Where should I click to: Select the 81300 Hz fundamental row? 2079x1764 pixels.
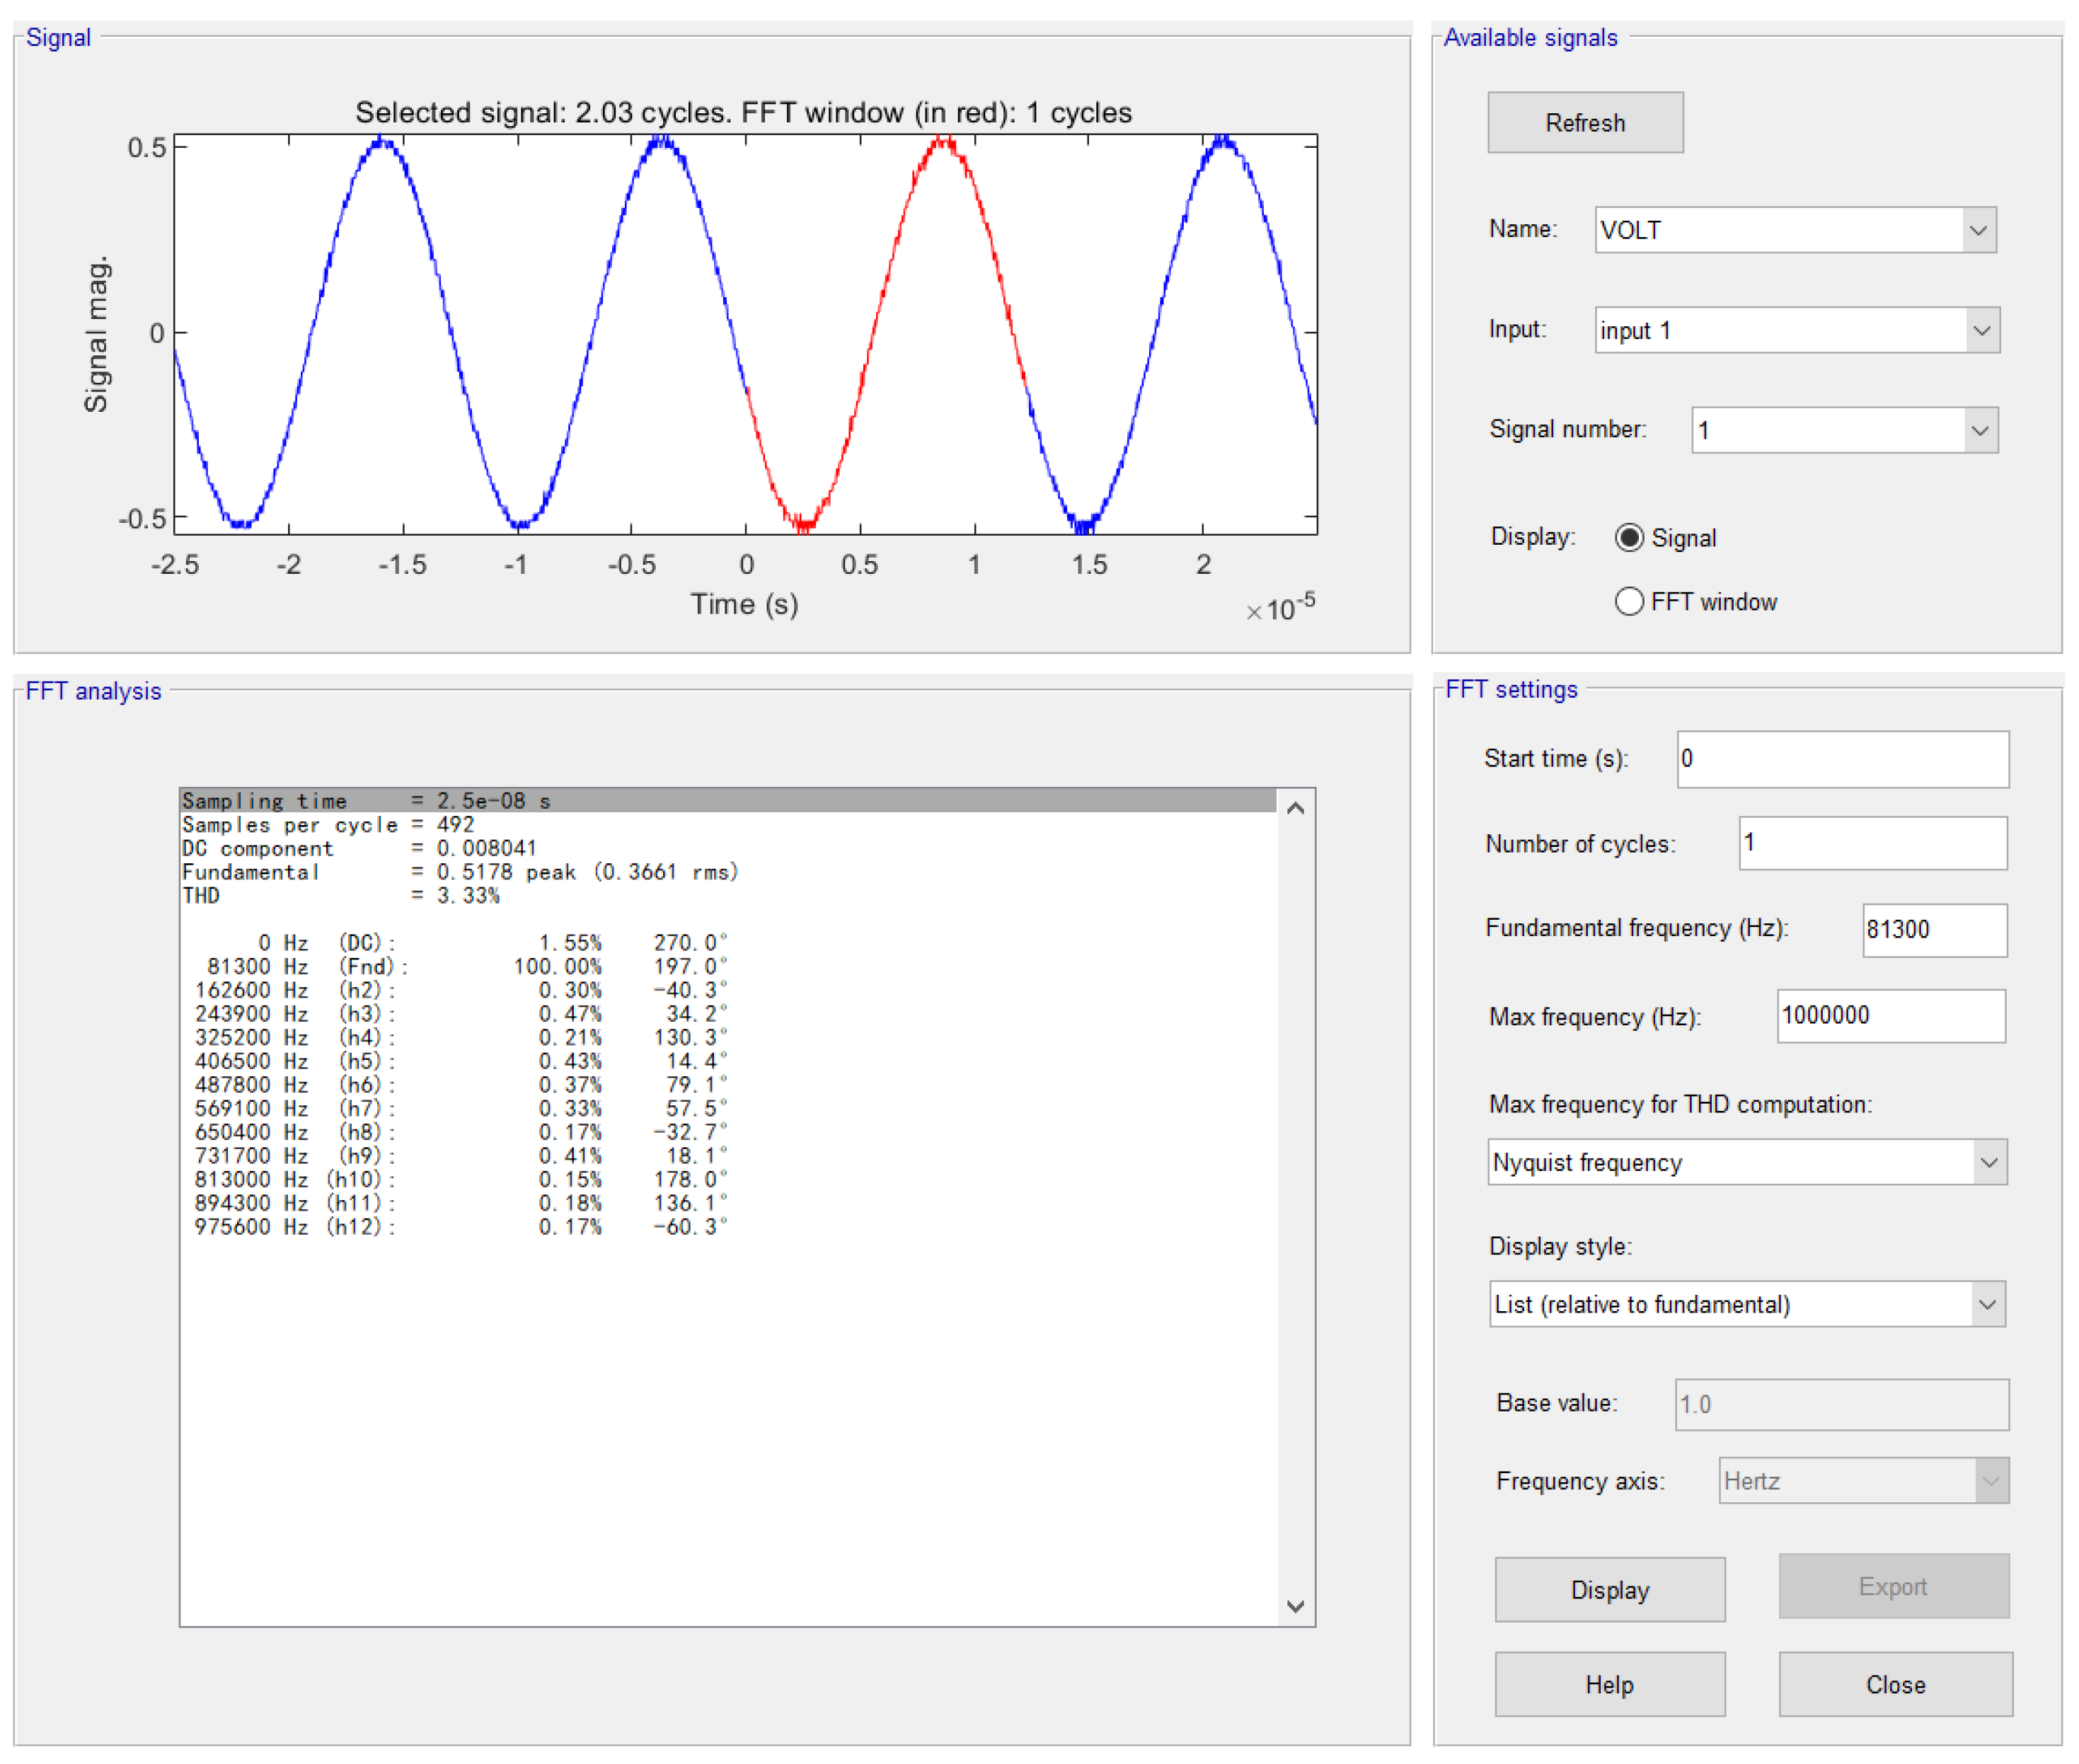(x=460, y=967)
